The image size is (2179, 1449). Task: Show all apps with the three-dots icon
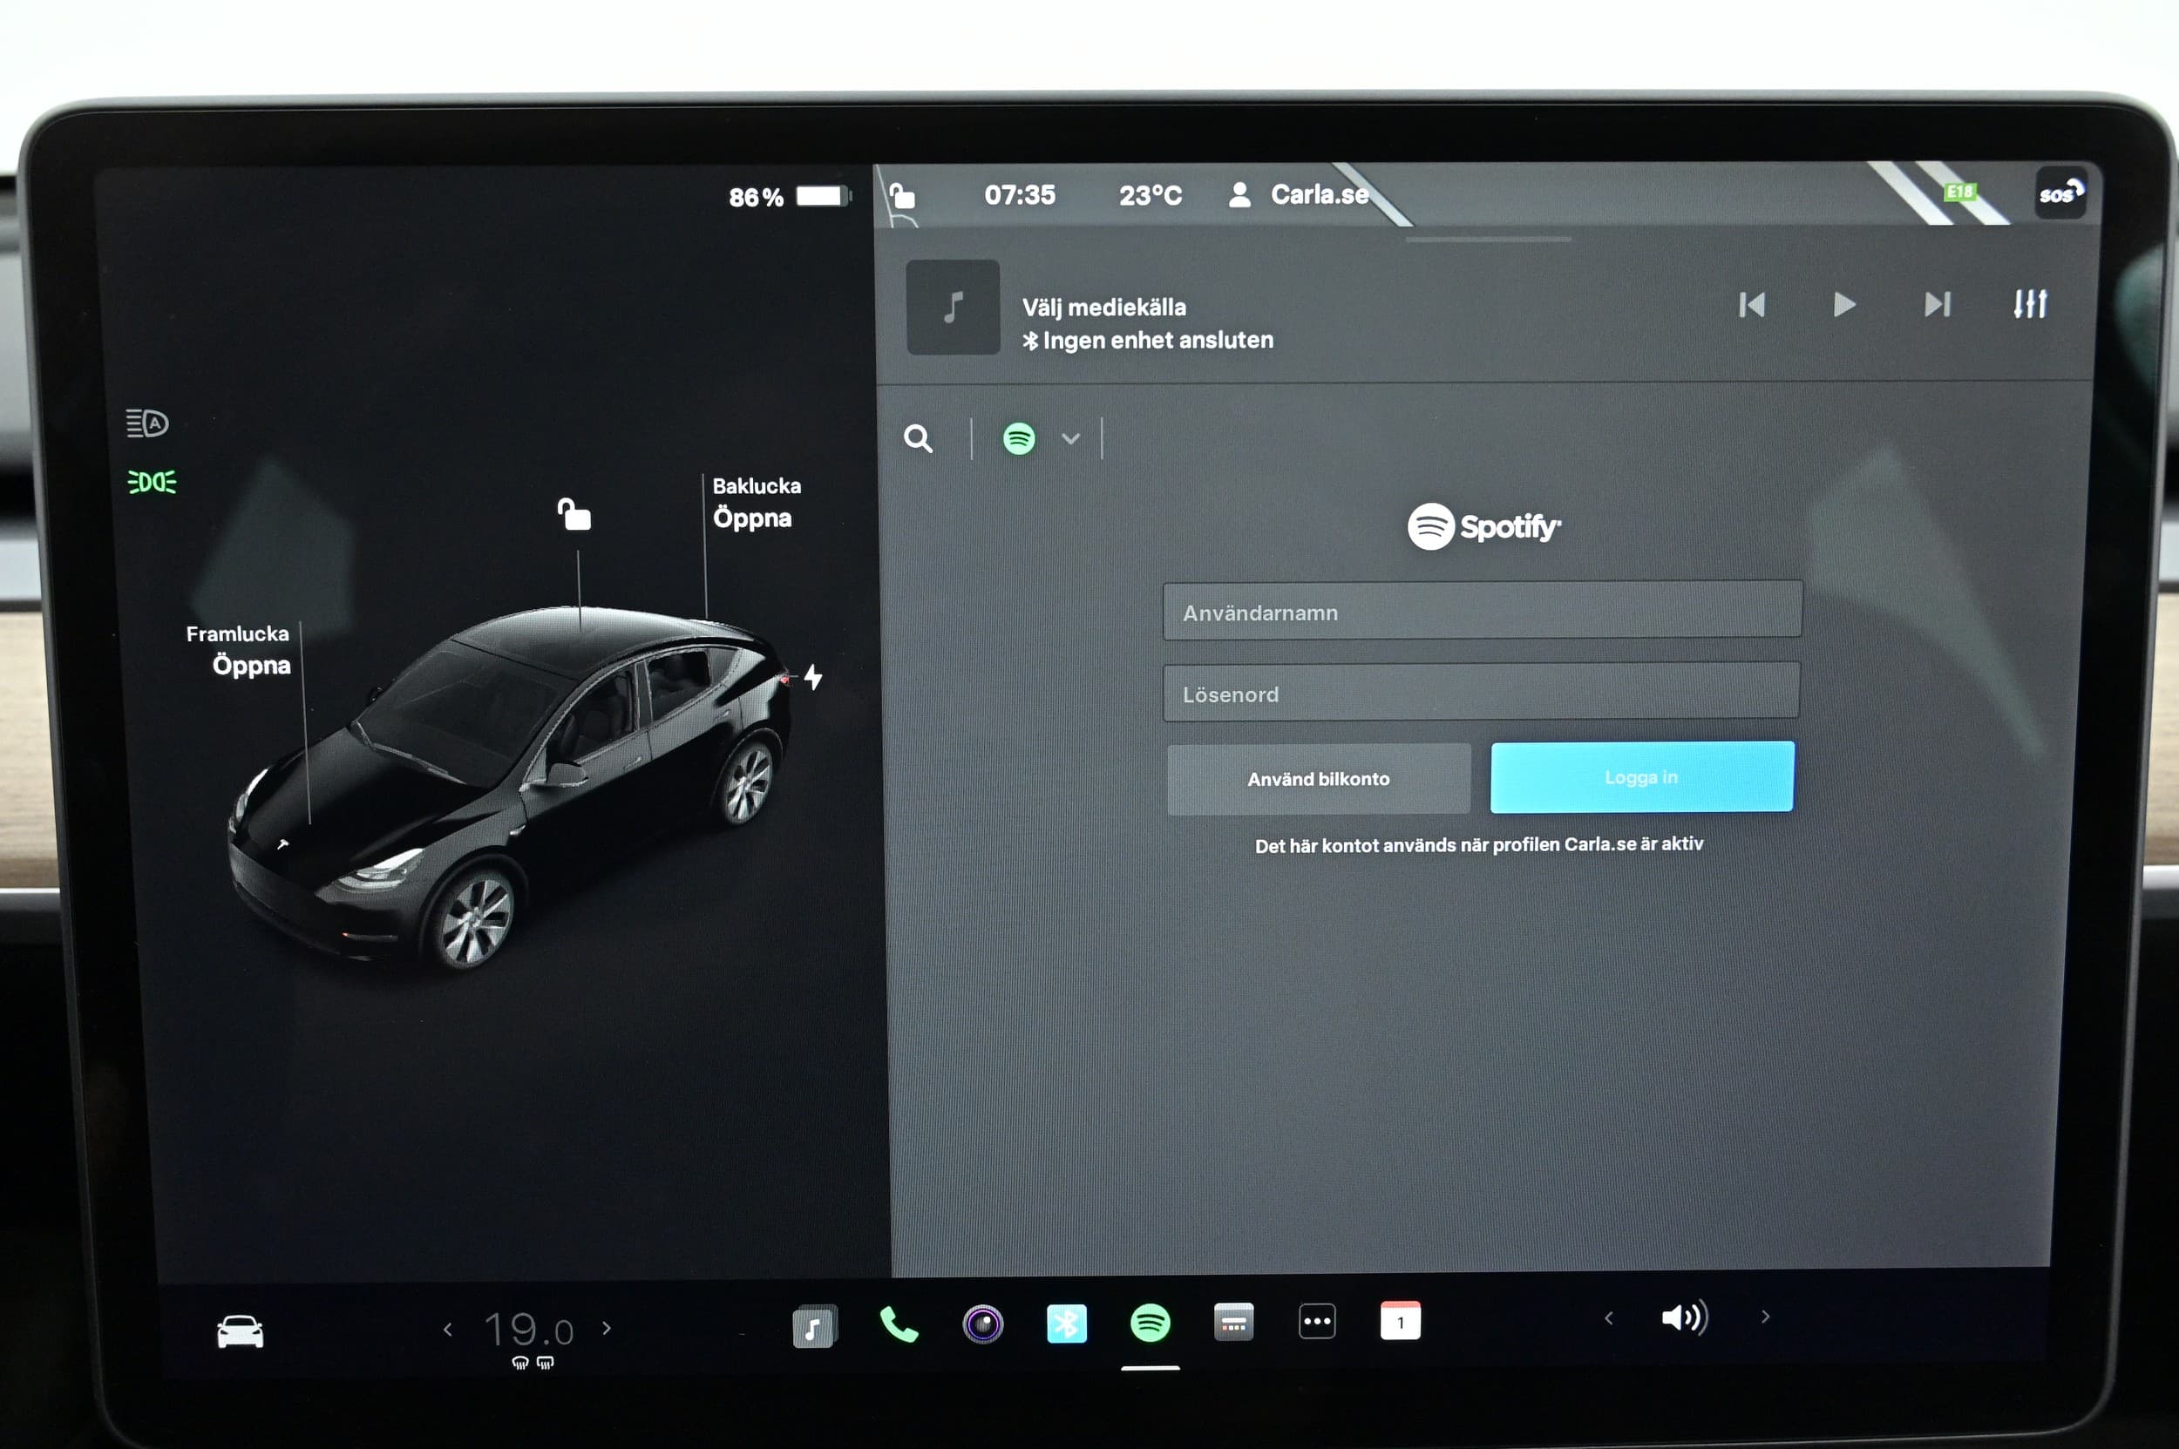point(1316,1322)
